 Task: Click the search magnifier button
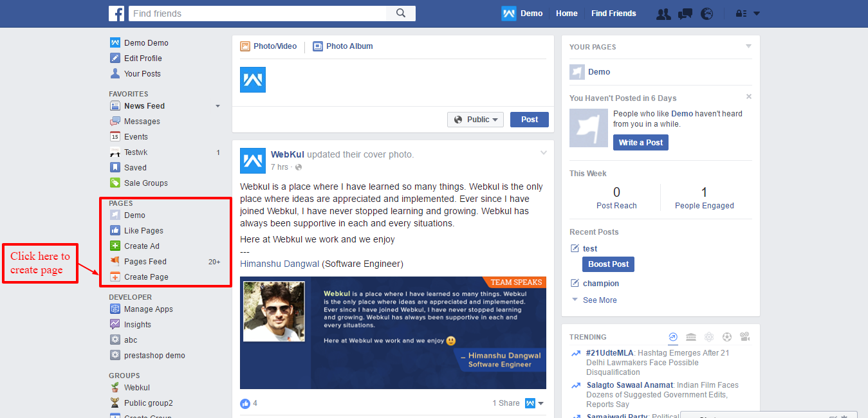[x=401, y=14]
